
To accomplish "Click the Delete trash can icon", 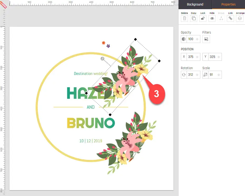I will click(184, 18).
